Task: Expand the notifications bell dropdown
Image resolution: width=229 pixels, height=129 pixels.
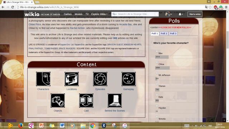Action: pos(181,14)
